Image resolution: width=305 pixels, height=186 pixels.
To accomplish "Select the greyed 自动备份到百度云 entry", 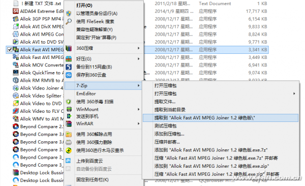I will (94, 169).
